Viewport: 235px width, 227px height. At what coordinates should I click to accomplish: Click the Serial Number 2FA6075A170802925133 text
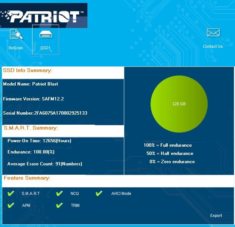click(45, 113)
